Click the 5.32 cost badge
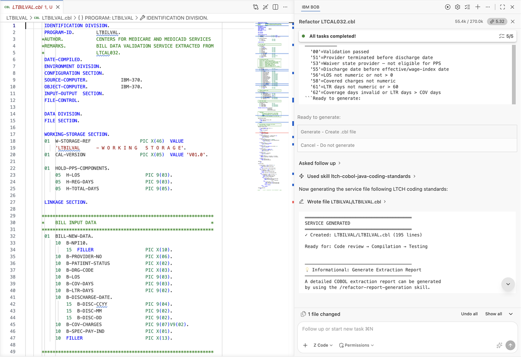This screenshot has width=521, height=357. point(497,21)
